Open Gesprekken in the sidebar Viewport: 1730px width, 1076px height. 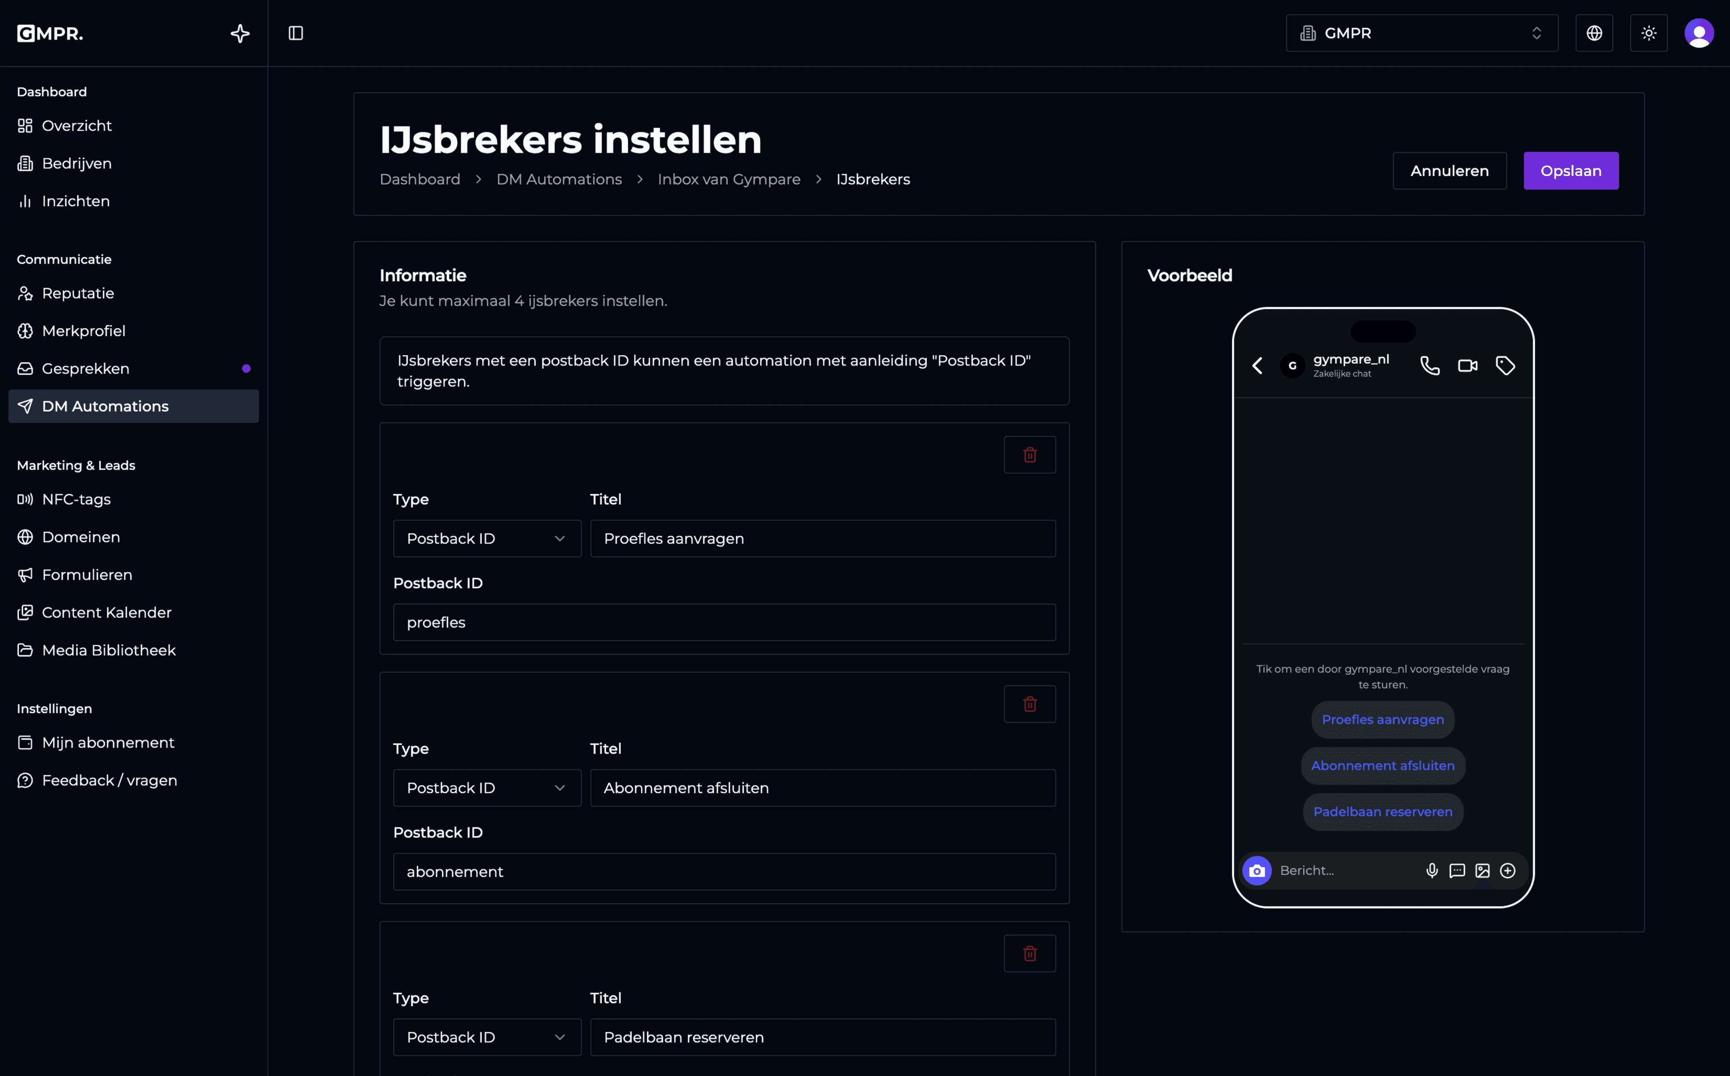[133, 369]
